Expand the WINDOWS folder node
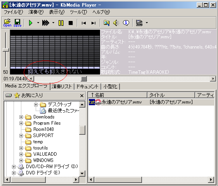 (x=21, y=160)
